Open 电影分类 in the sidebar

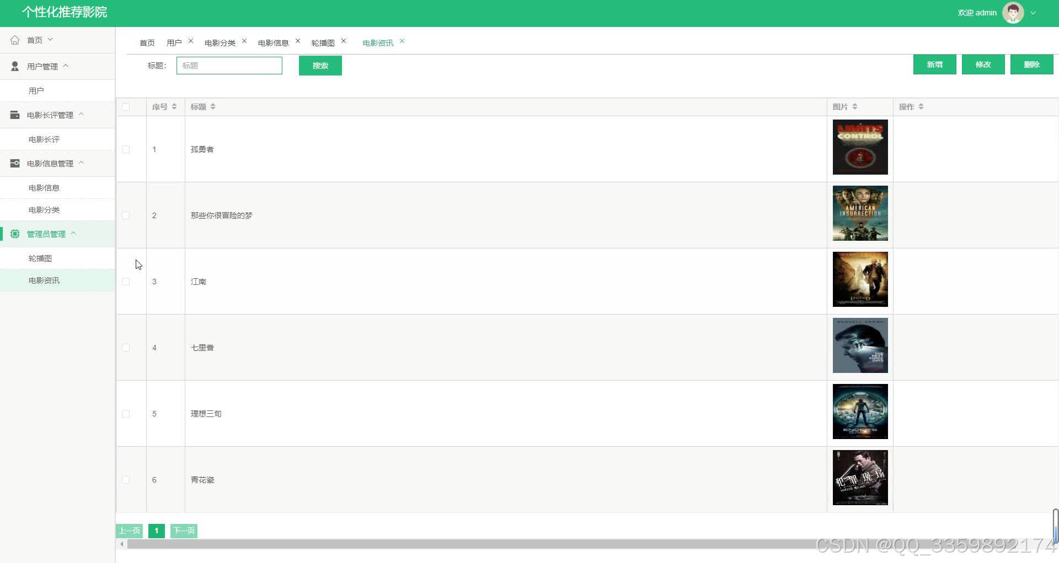[x=57, y=210]
